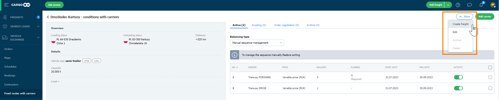This screenshot has width=499, height=100.
Task: Click the Freights badge showing 3
Action: 38,17
